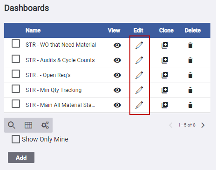Open the gears settings icon

click(x=45, y=125)
